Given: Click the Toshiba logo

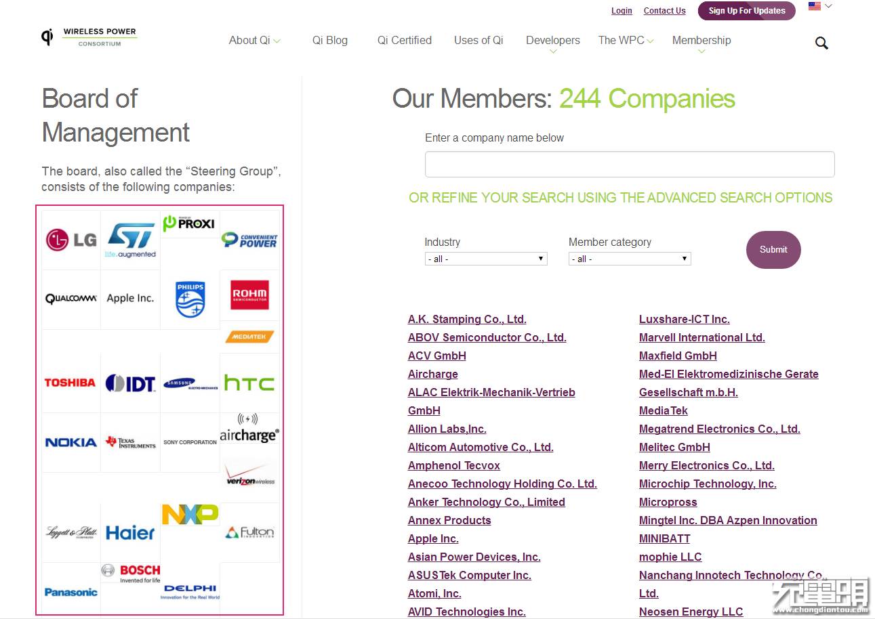Looking at the screenshot, I should (x=70, y=383).
